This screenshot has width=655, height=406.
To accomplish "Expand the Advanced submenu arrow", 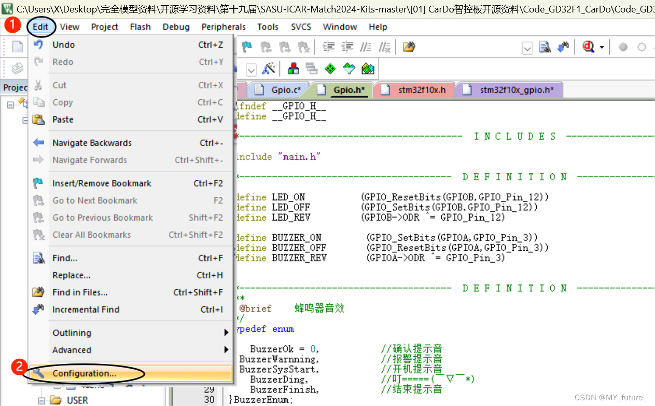I will tap(226, 350).
